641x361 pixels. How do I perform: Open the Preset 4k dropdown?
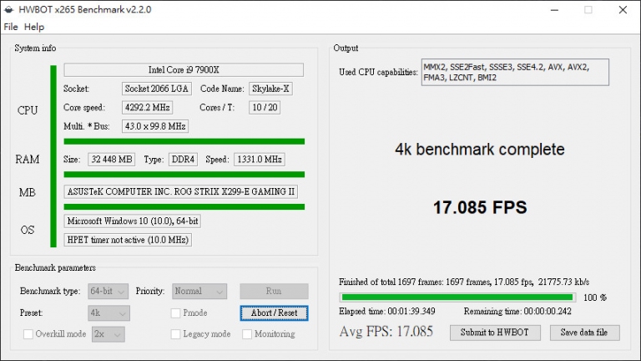109,313
